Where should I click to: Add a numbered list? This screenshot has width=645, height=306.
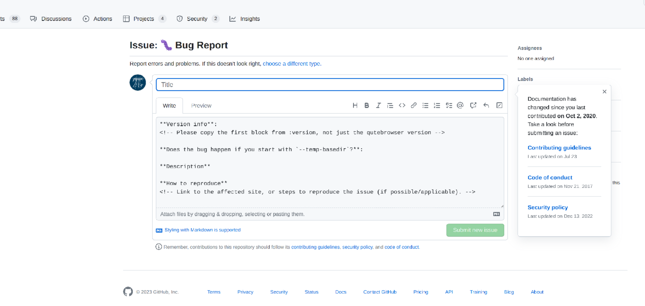click(x=437, y=105)
